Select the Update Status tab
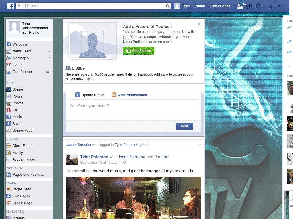 90,95
